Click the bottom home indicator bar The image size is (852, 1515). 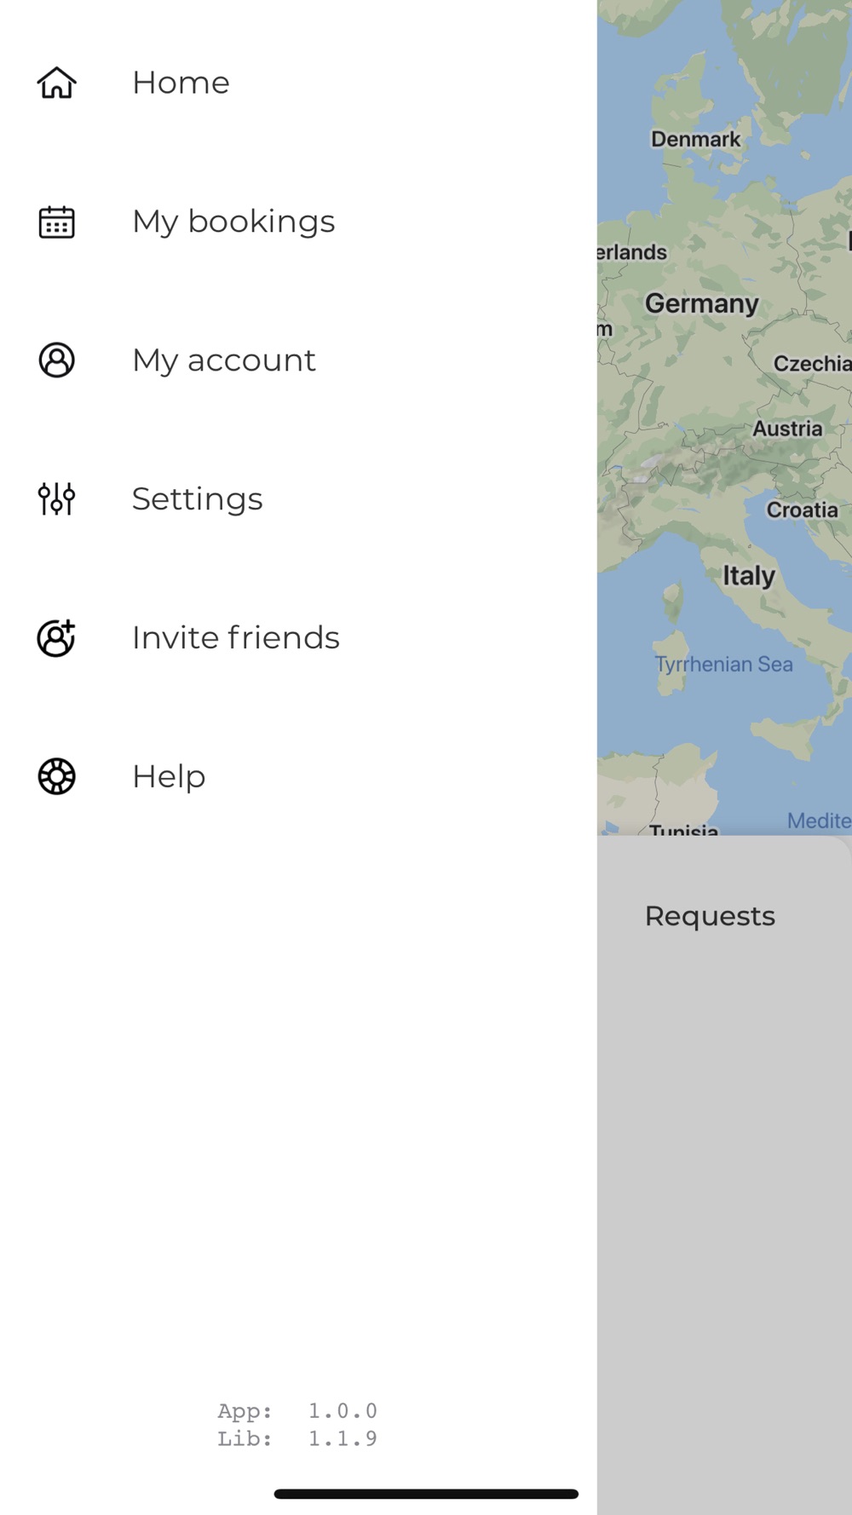click(426, 1494)
